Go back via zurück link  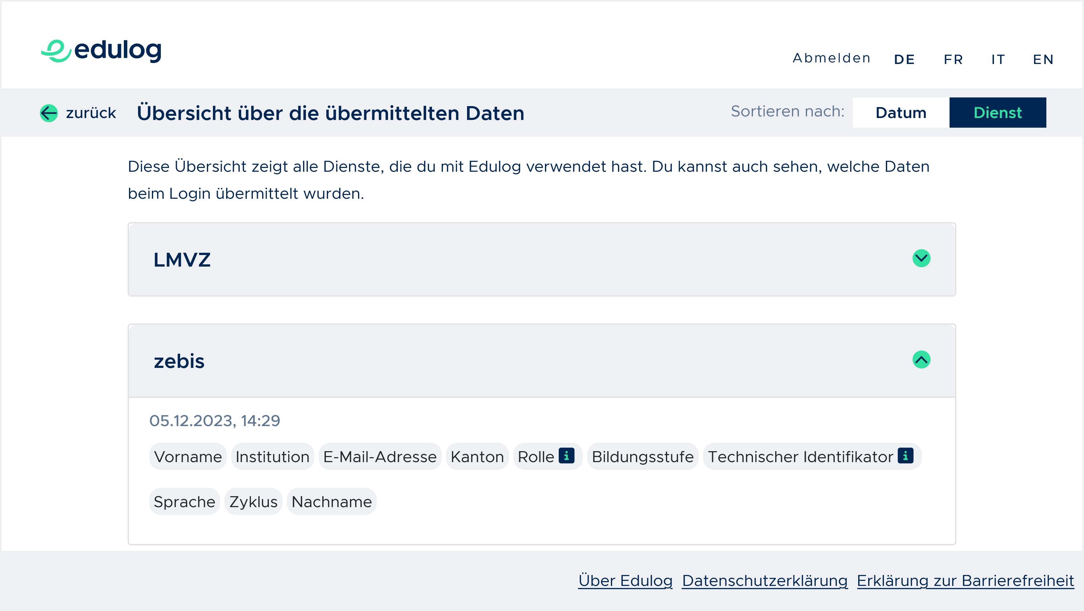click(91, 113)
